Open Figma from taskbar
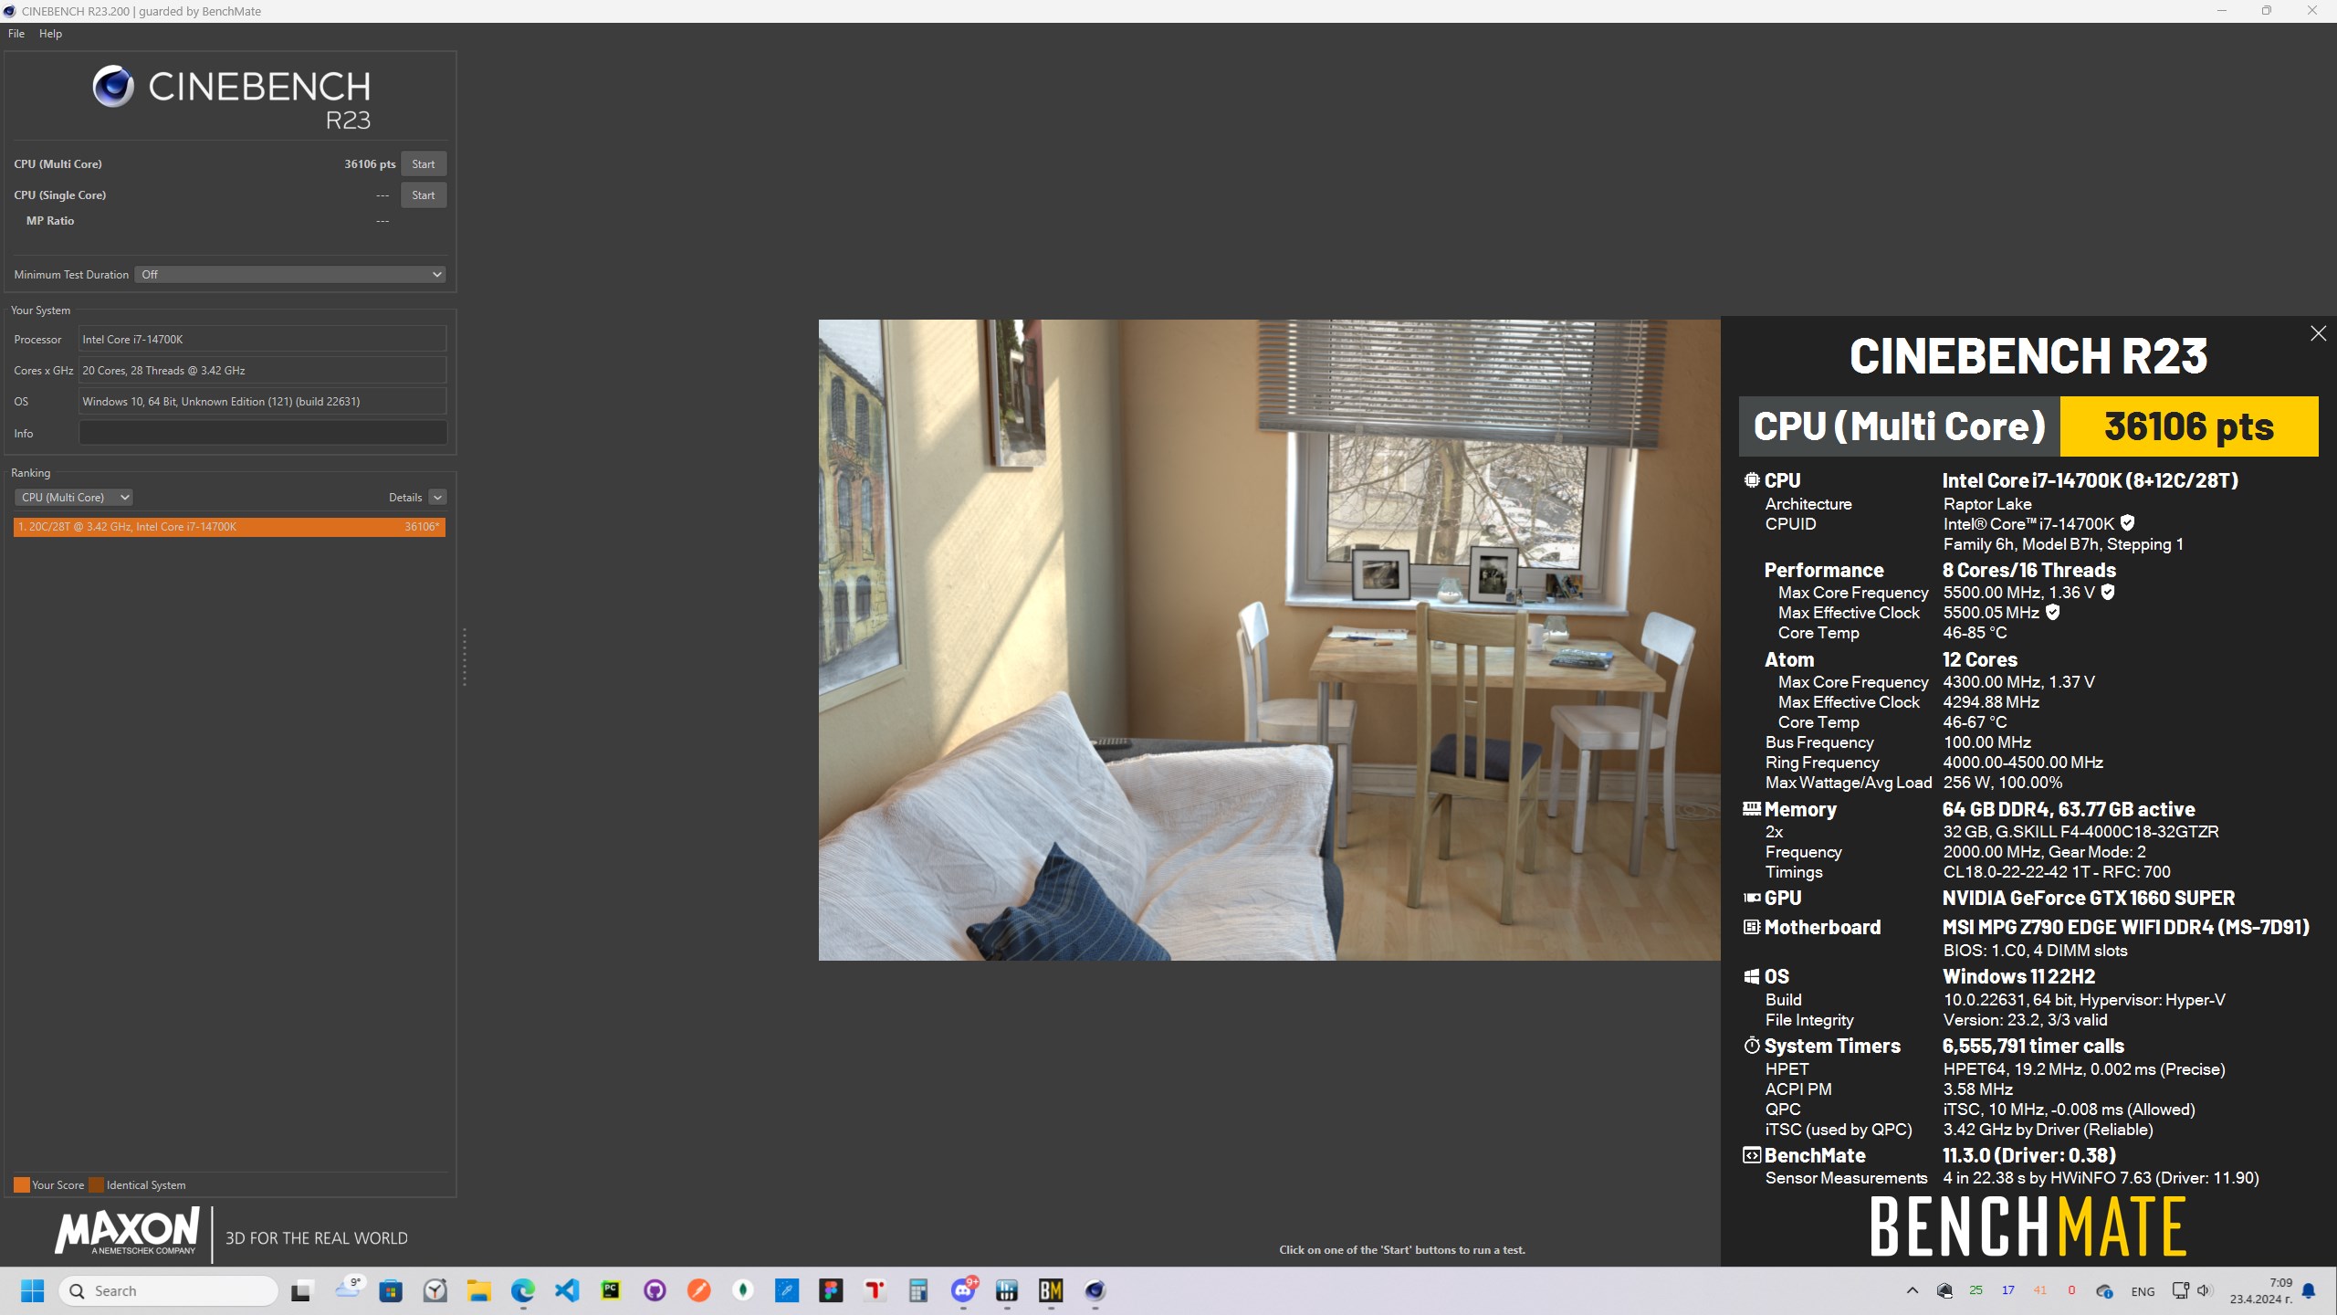Viewport: 2337px width, 1315px height. click(x=831, y=1291)
